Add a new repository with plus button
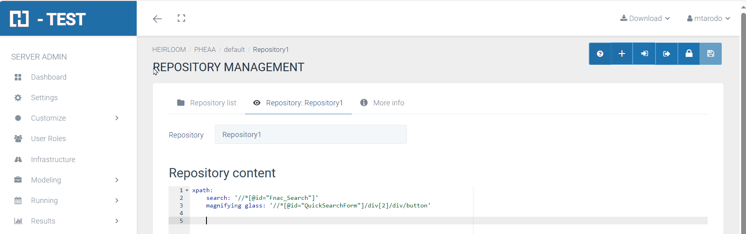Screen dimensions: 746x234 click(622, 54)
